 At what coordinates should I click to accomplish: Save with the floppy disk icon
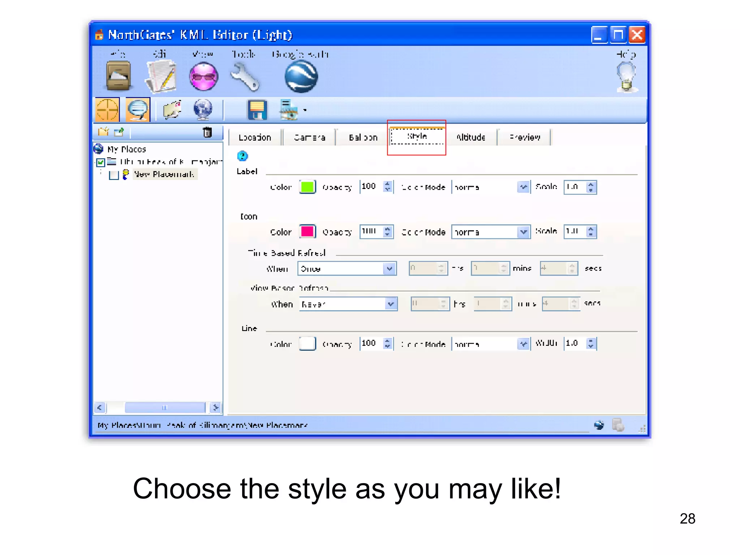point(257,109)
